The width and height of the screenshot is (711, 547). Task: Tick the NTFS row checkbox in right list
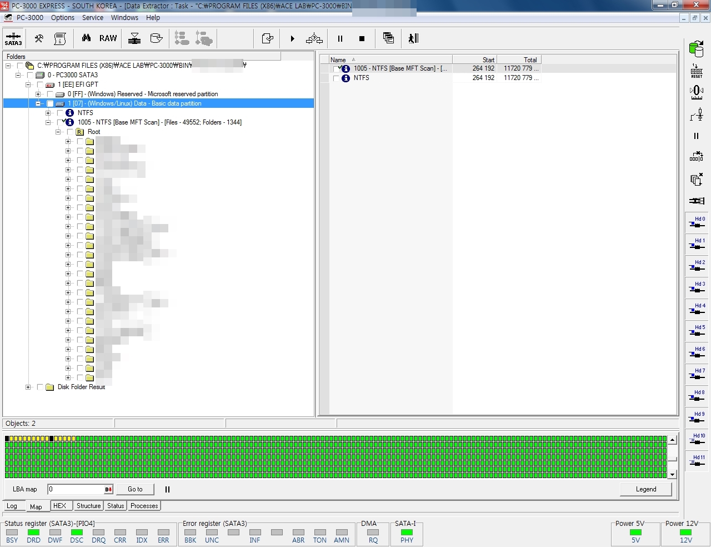click(x=336, y=78)
